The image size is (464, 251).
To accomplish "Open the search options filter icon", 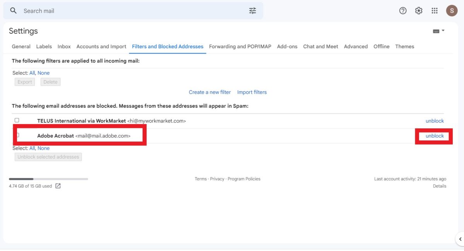I will [x=252, y=11].
